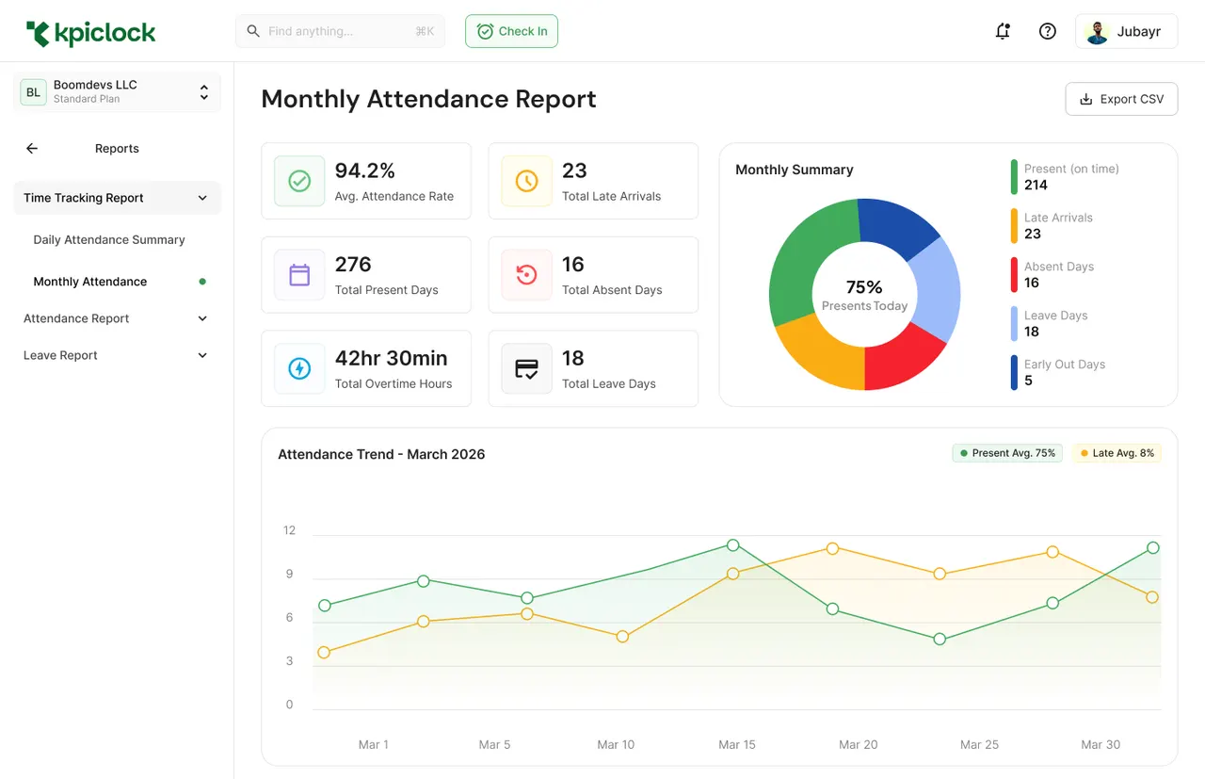Click the 276 Total Present Days value

click(x=353, y=265)
